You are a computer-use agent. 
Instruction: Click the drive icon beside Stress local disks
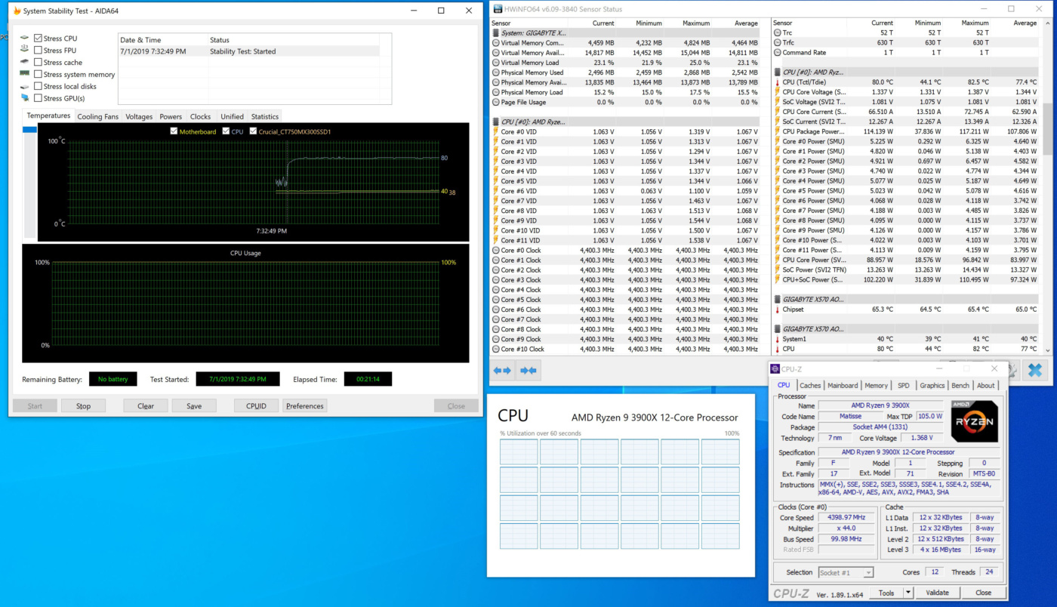click(x=24, y=86)
